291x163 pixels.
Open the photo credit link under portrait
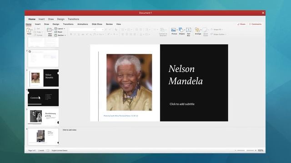120,116
